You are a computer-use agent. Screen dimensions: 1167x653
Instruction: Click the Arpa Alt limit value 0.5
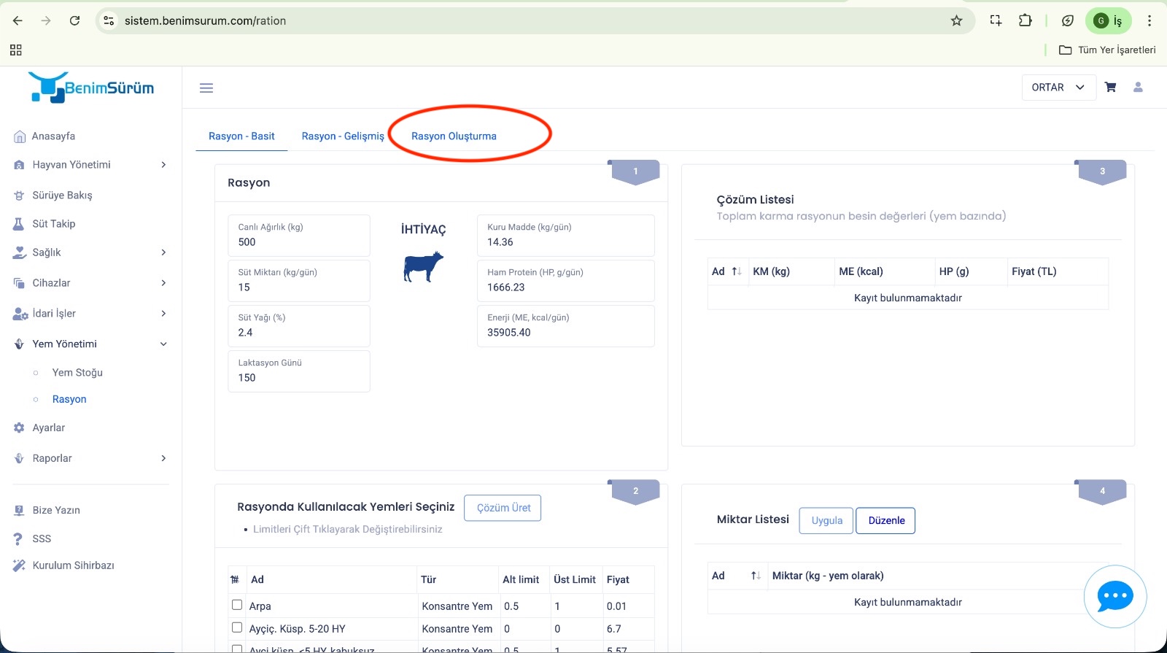pyautogui.click(x=511, y=606)
